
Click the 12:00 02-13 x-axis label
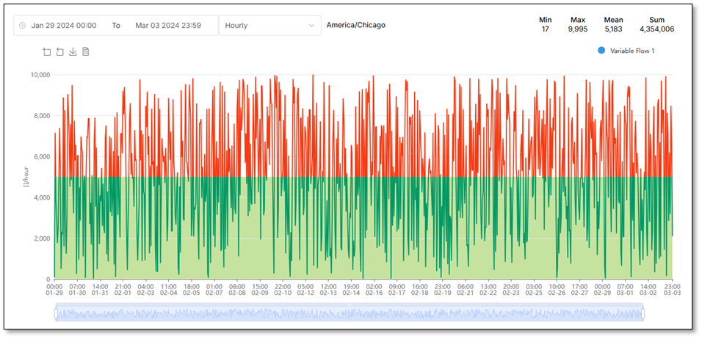(328, 289)
